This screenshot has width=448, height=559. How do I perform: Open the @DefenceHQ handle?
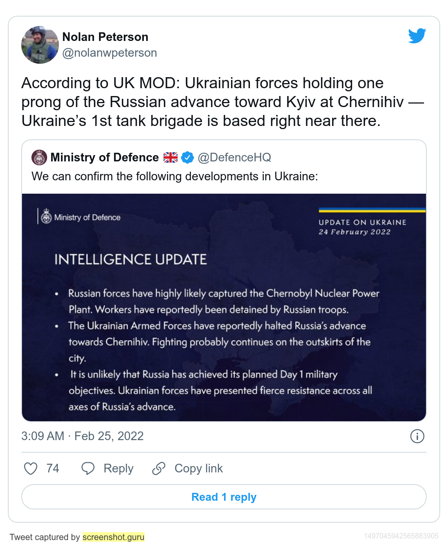coord(234,157)
